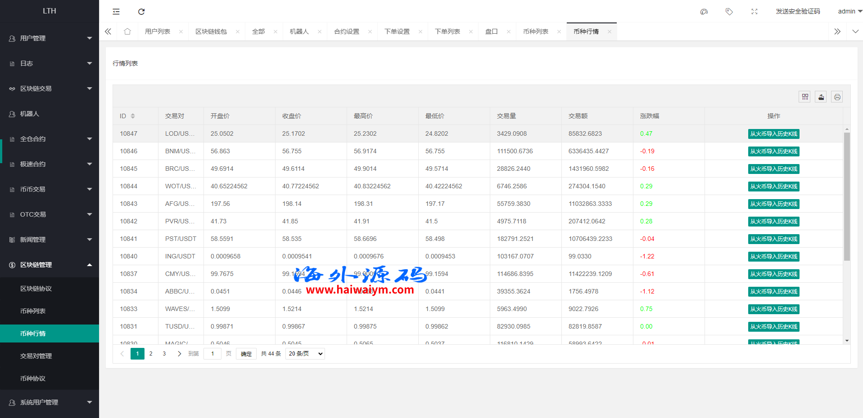The height and width of the screenshot is (418, 863).
Task: Click the export table icon
Action: click(x=821, y=97)
